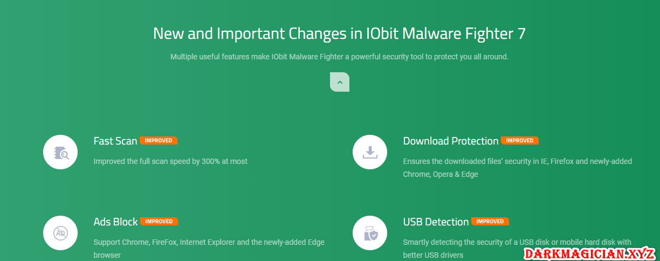Viewport: 660px width, 261px height.
Task: Click the Download Protection circular icon
Action: 370,152
